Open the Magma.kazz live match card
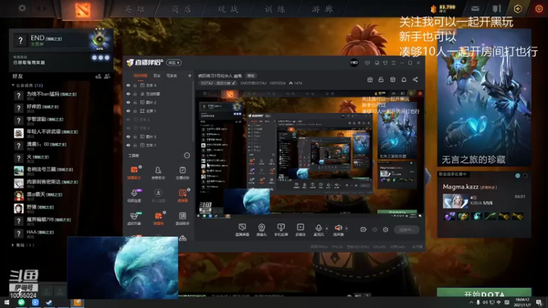The width and height of the screenshot is (548, 308). pos(484,203)
